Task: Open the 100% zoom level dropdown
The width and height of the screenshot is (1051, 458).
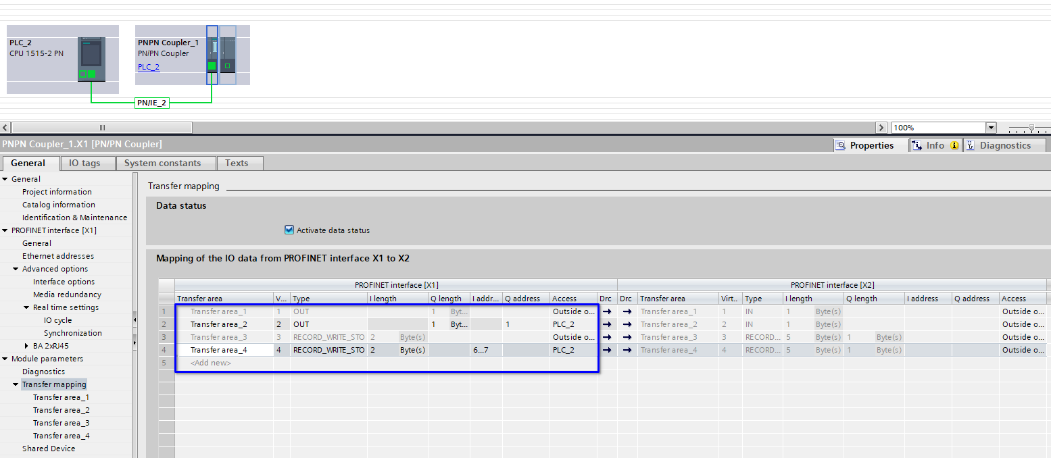Action: click(x=991, y=128)
